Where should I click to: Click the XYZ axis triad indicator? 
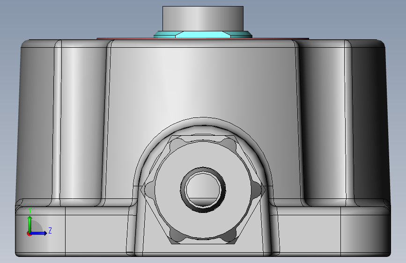(39, 222)
